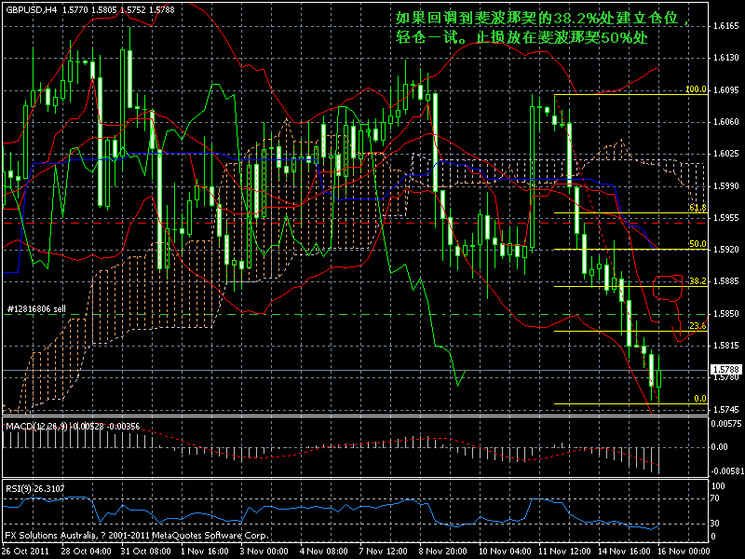Image resolution: width=745 pixels, height=559 pixels.
Task: Click the '16 Nov 00:00' time axis label
Action: click(x=684, y=552)
